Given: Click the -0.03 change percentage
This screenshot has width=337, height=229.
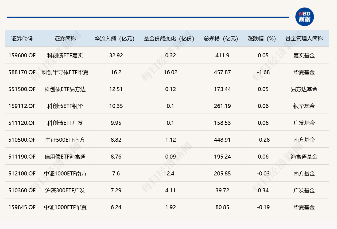Looking at the screenshot, I should (263, 174).
